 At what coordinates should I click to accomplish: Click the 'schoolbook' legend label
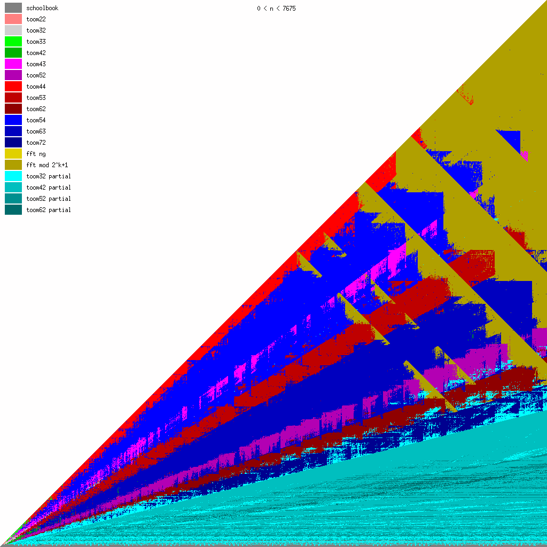coord(42,8)
